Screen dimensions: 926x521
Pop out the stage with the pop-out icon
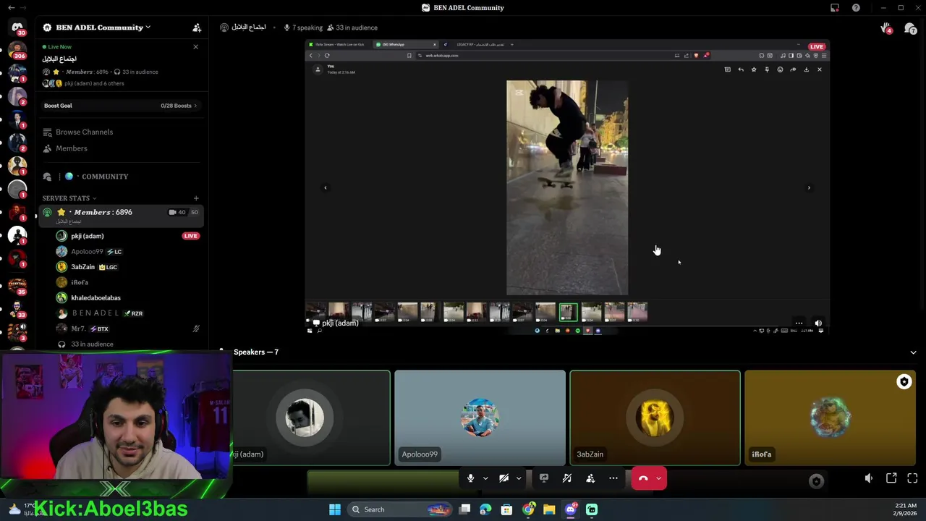click(x=891, y=478)
